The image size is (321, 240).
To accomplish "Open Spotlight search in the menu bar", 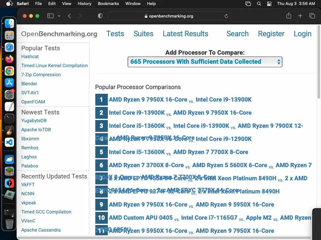I will [x=259, y=4].
